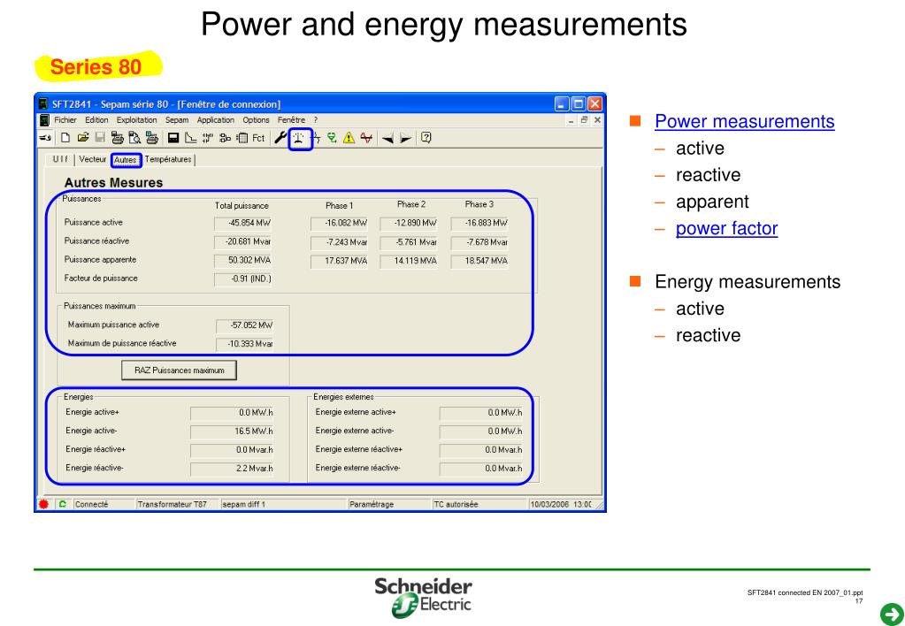
Task: Click the red connection status indicator
Action: (43, 504)
